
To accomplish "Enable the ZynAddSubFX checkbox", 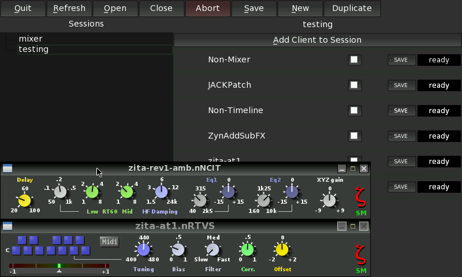I will pyautogui.click(x=354, y=136).
